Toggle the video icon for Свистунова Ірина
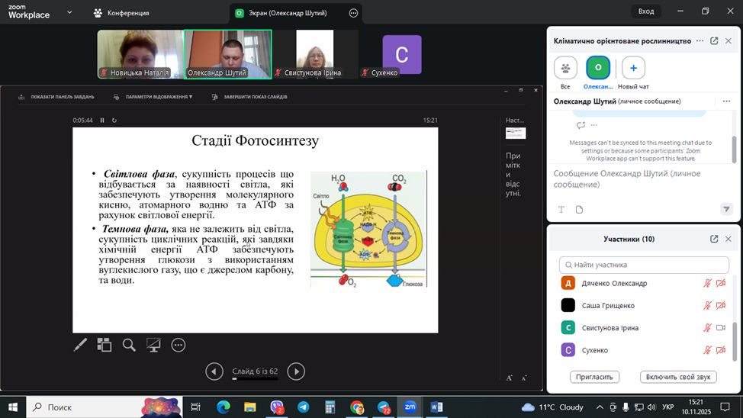This screenshot has height=418, width=743. point(719,328)
